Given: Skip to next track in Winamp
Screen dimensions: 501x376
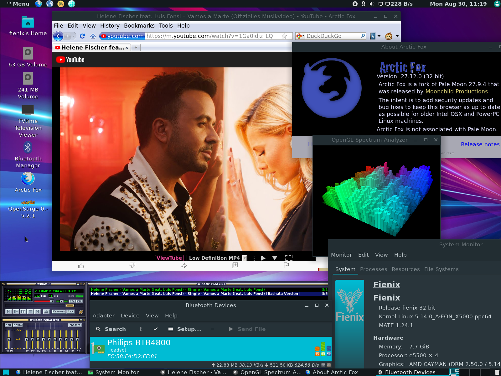Looking at the screenshot, I should 37,311.
